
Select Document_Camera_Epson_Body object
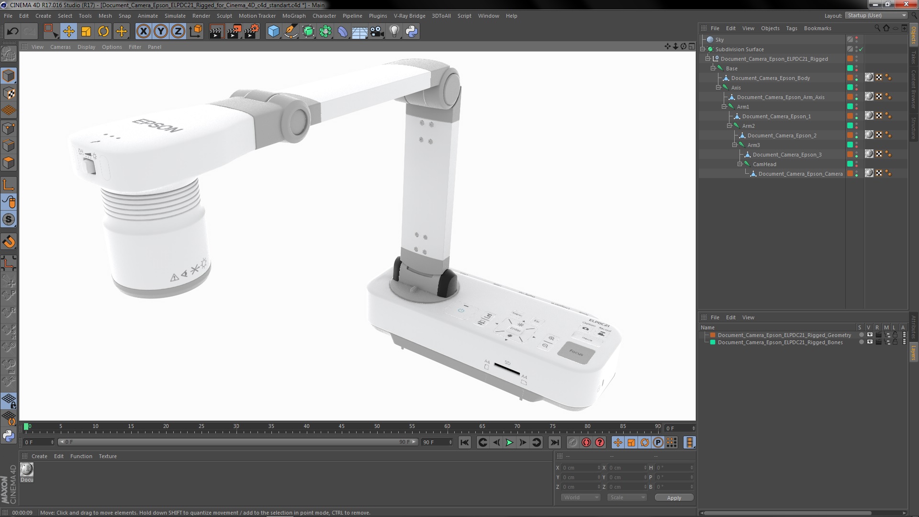[x=771, y=78]
